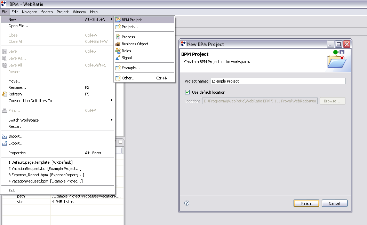Expand Convert Line Delimiters To submenu

pyautogui.click(x=111, y=100)
